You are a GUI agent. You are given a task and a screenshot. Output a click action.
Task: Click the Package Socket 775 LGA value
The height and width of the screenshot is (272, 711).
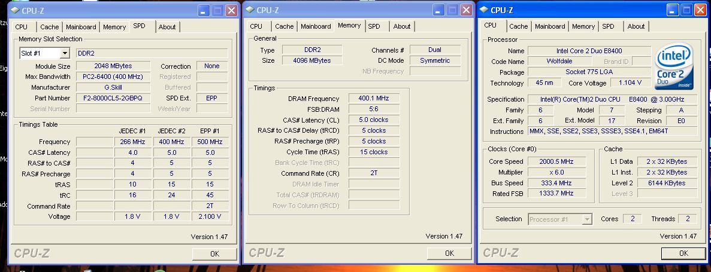coord(589,72)
